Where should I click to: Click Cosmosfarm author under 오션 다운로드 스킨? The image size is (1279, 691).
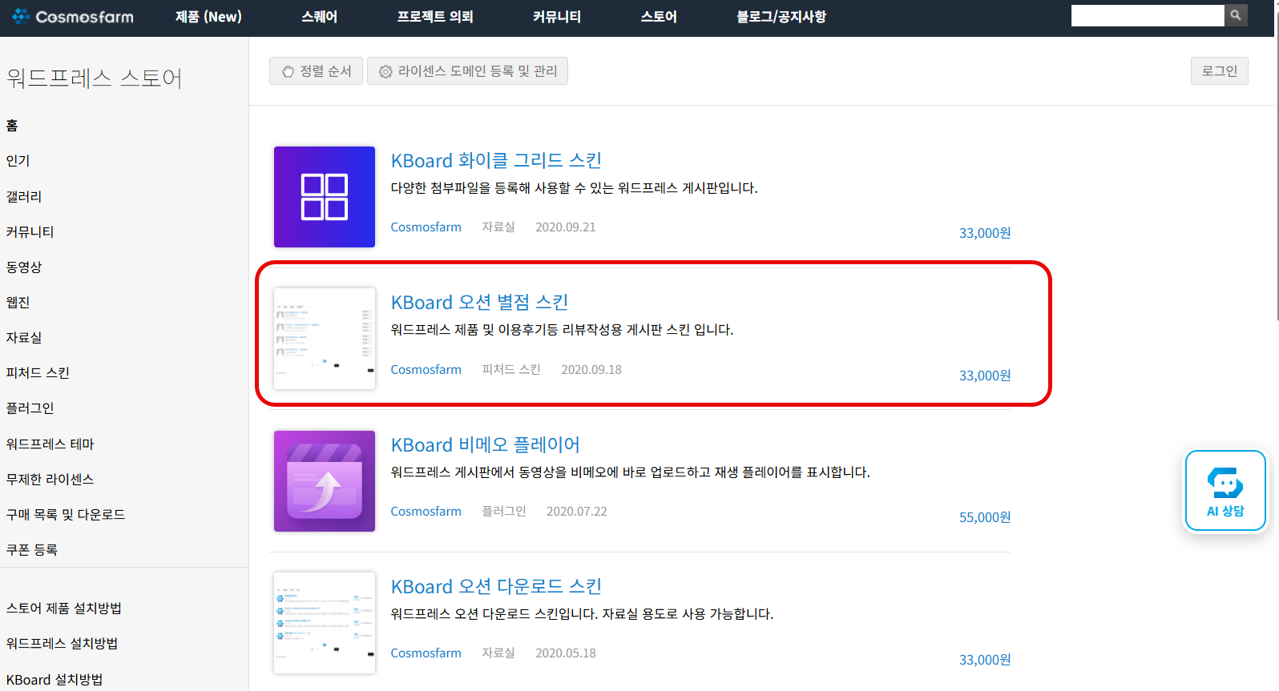coord(426,653)
